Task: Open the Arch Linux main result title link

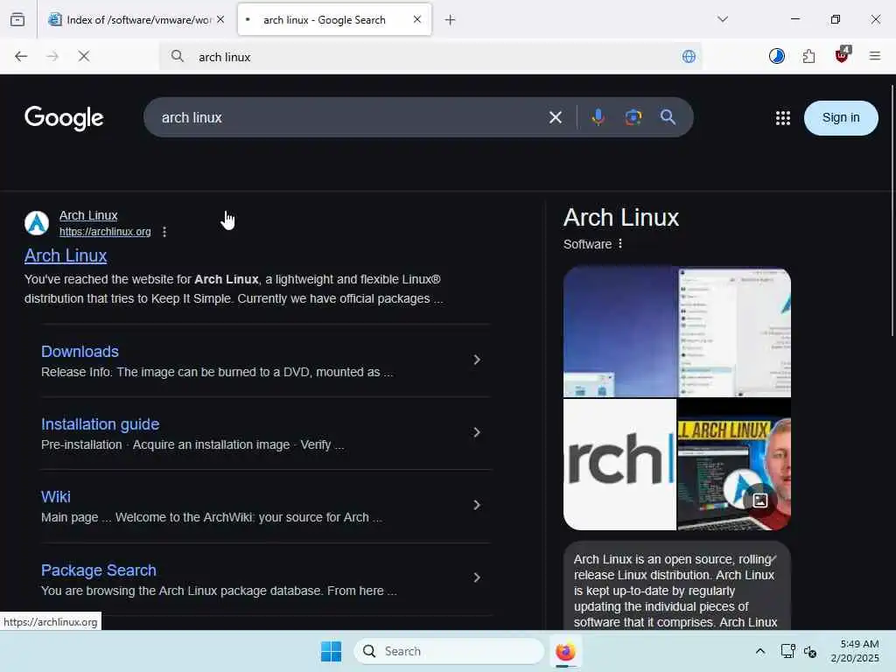Action: pyautogui.click(x=66, y=255)
